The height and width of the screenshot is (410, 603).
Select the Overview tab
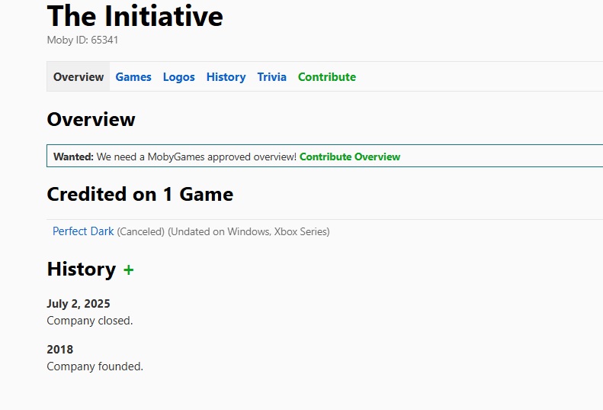pyautogui.click(x=79, y=76)
